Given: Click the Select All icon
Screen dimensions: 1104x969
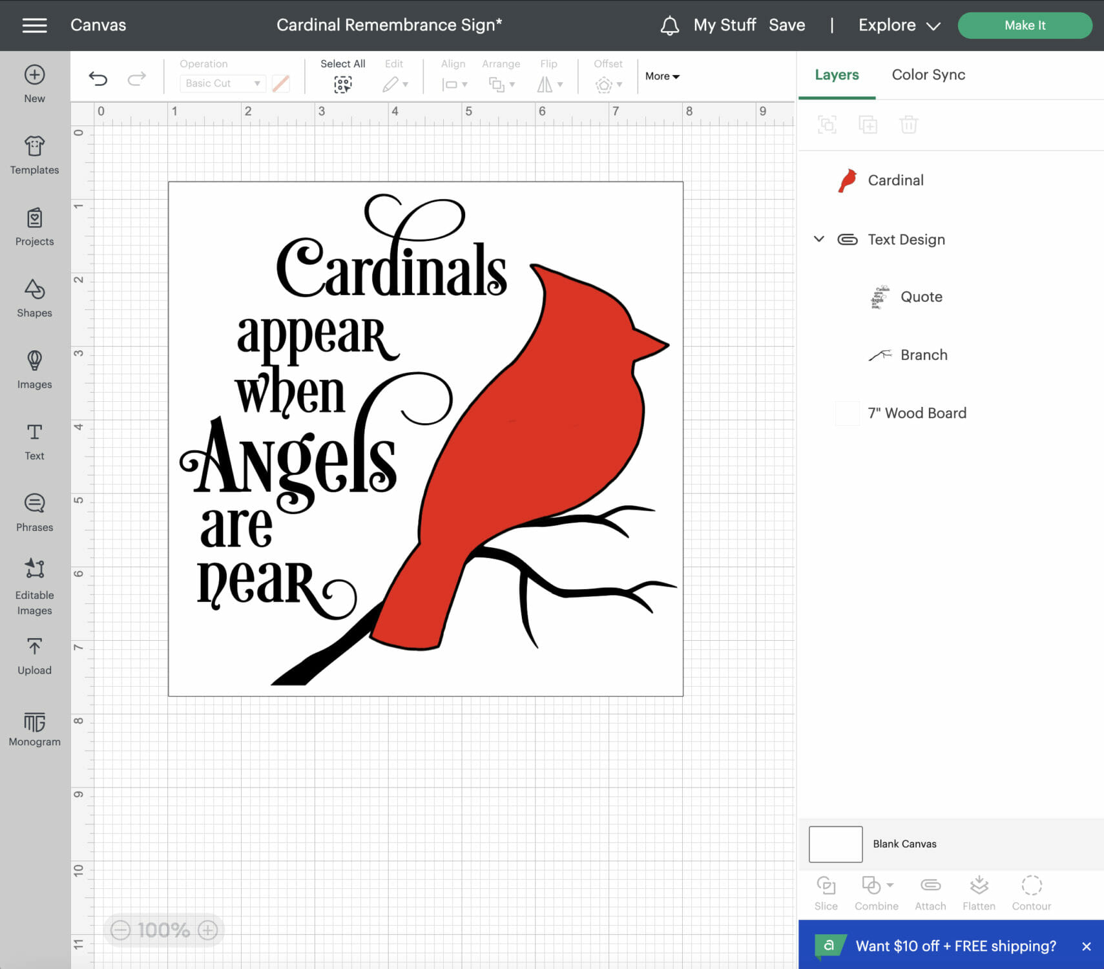Looking at the screenshot, I should pyautogui.click(x=342, y=84).
